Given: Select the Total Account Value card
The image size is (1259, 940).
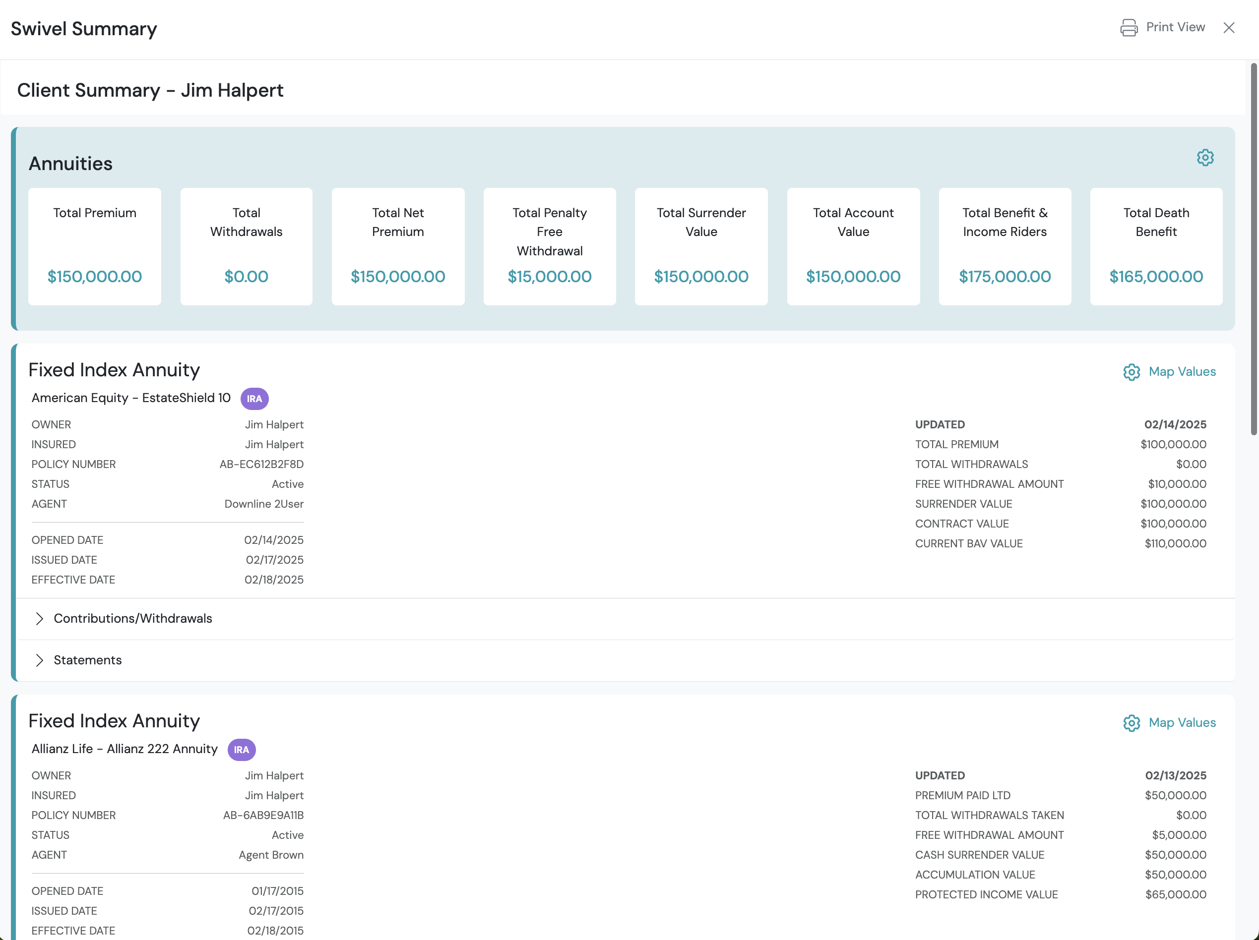Looking at the screenshot, I should pyautogui.click(x=853, y=246).
